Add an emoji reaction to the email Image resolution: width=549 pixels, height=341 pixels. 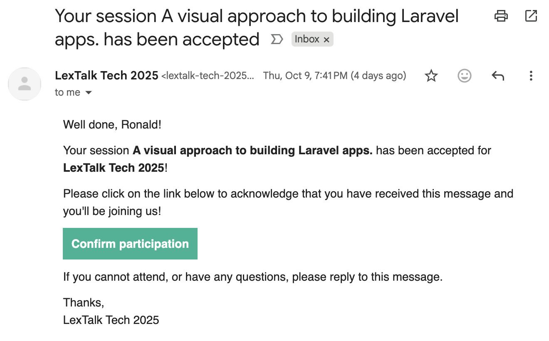pos(464,76)
